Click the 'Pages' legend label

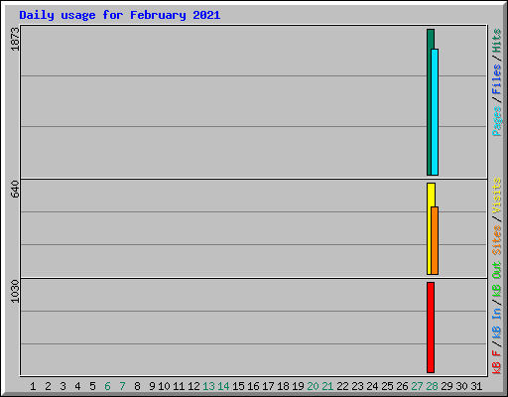pos(496,121)
